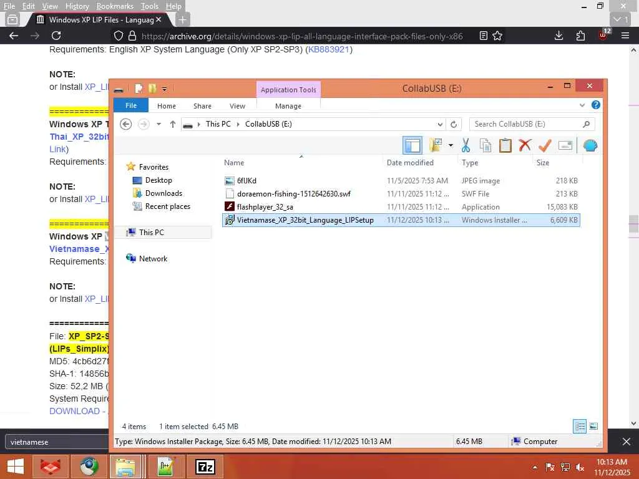Click the quick access Properties icon in title bar
Screen dimensions: 639x479
click(x=139, y=89)
